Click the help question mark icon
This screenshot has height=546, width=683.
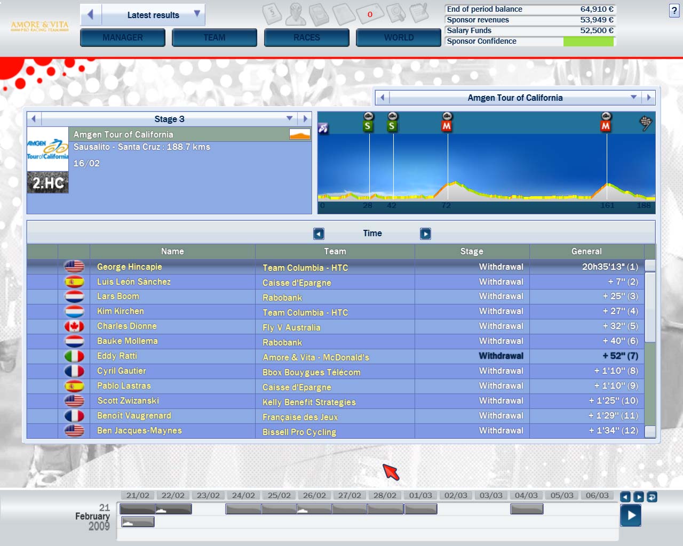pyautogui.click(x=674, y=11)
